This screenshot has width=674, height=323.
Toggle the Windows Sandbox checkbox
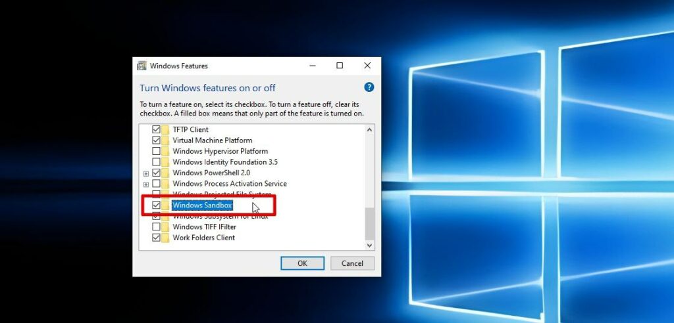click(156, 205)
